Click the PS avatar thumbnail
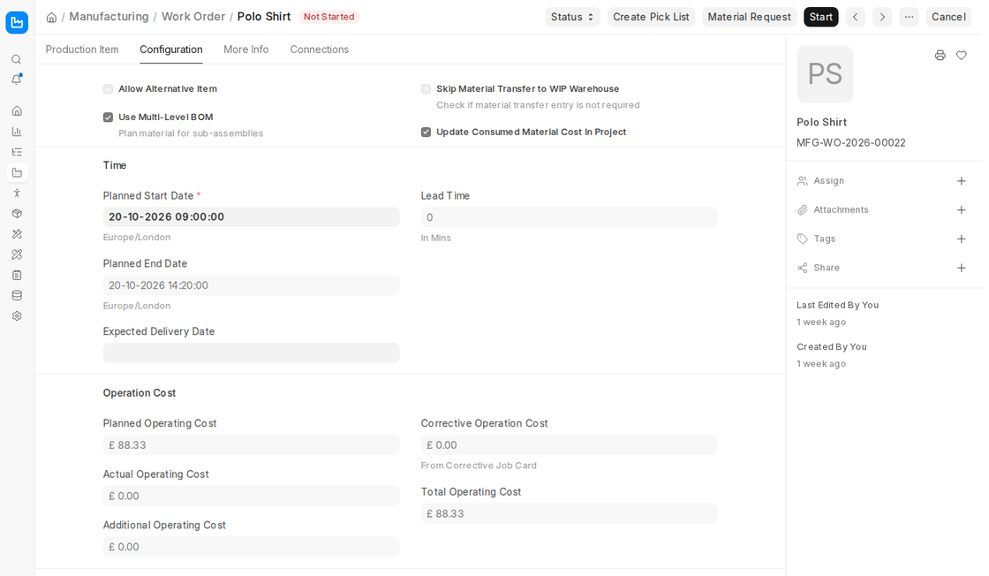Image resolution: width=989 pixels, height=576 pixels. [x=825, y=74]
